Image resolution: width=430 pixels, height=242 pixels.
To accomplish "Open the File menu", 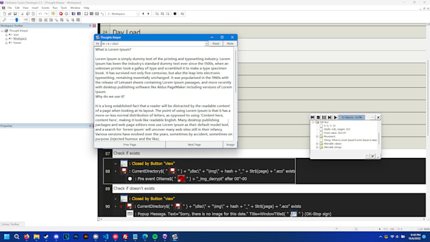I will pyautogui.click(x=9, y=8).
